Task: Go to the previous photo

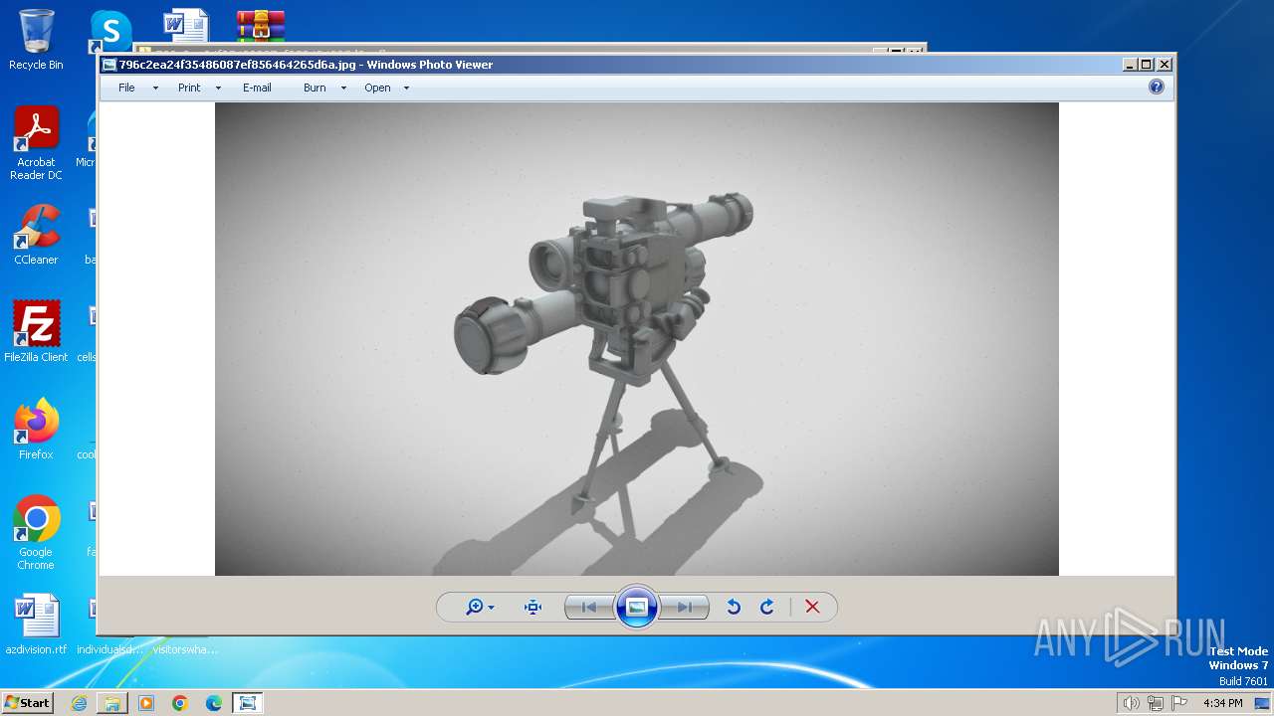Action: (589, 607)
